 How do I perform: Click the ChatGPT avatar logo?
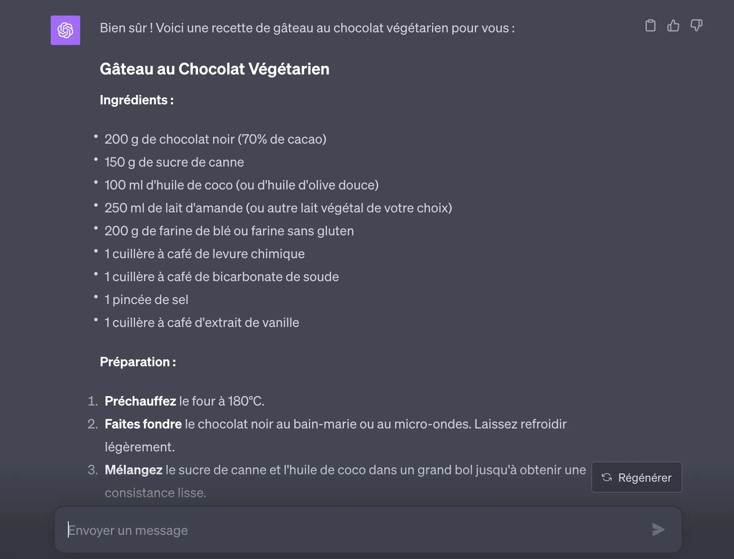[x=65, y=30]
